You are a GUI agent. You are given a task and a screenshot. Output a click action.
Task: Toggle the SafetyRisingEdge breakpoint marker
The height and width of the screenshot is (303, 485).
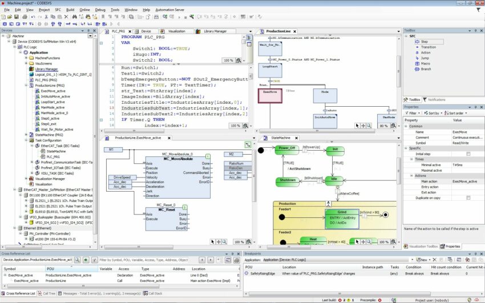(246, 273)
